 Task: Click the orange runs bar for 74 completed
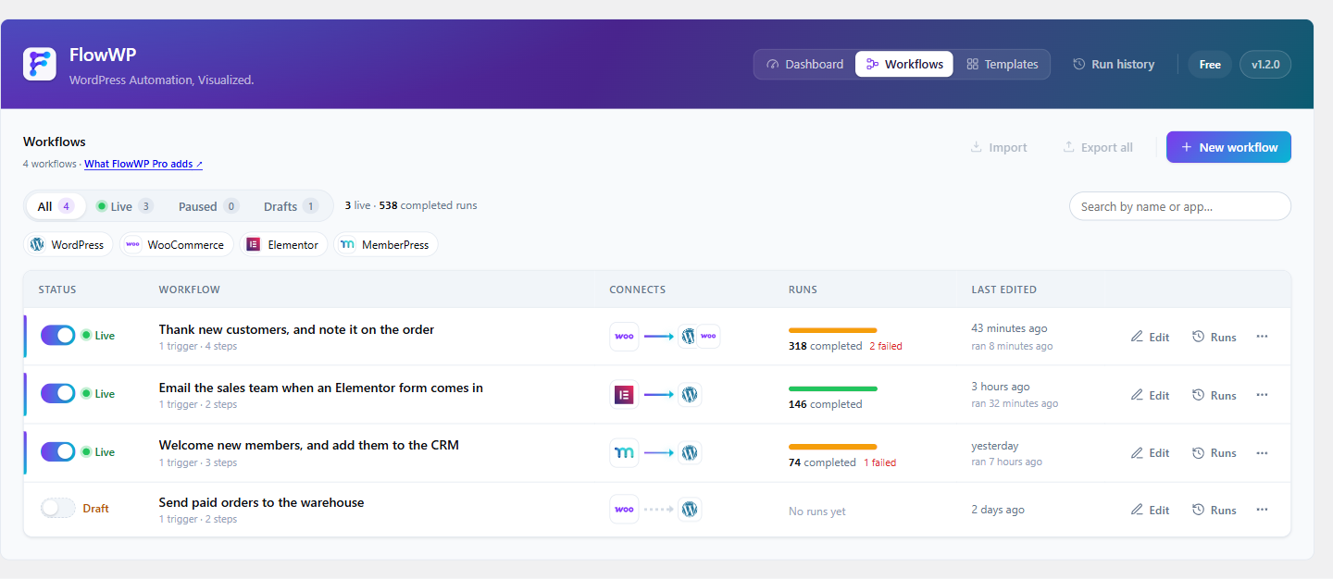[832, 447]
